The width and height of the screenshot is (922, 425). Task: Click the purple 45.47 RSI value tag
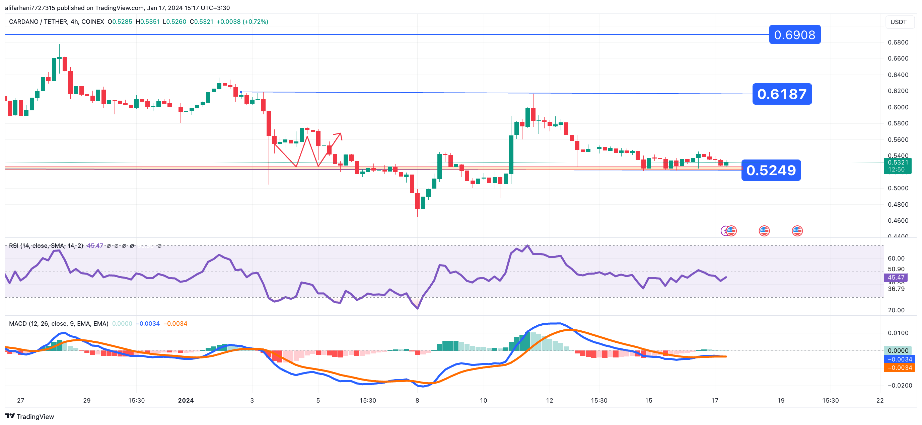896,278
